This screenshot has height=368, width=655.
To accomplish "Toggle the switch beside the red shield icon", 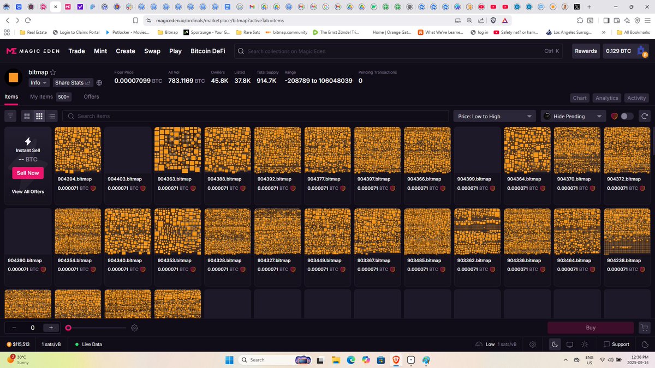I will pyautogui.click(x=627, y=116).
